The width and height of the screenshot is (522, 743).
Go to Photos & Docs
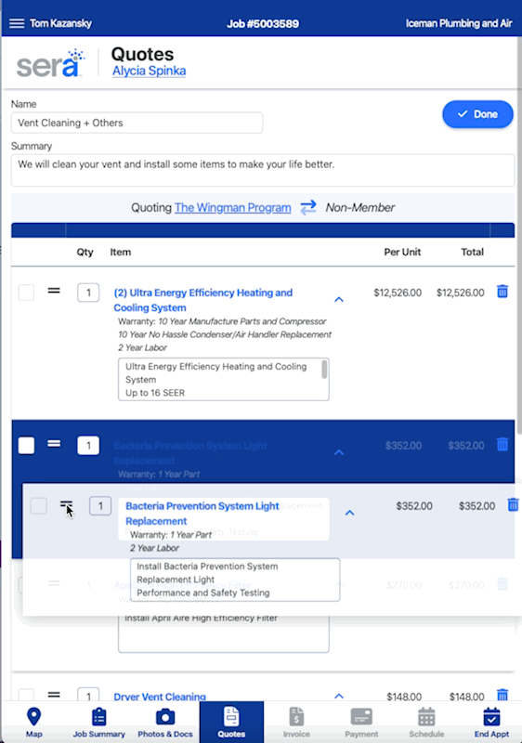164,723
